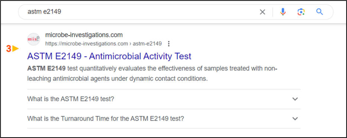Image resolution: width=347 pixels, height=138 pixels.
Task: Click the bold ASTM E2149 in the snippet
Action: click(46, 69)
